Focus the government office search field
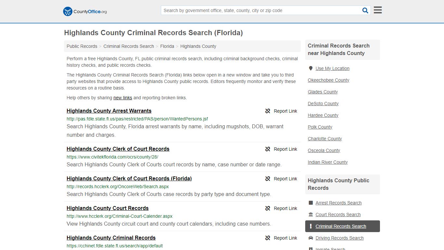Viewport: 444px width, 250px height. tap(261, 10)
